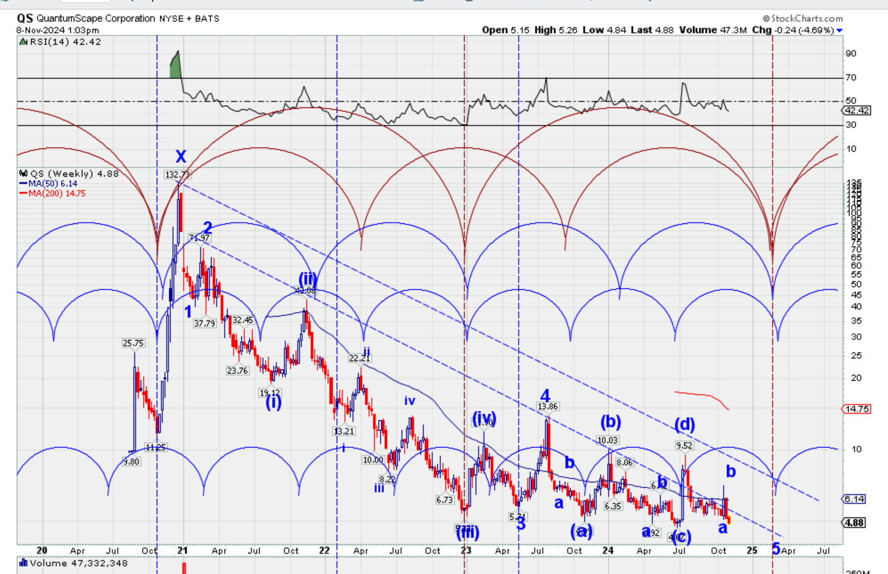Image resolution: width=888 pixels, height=574 pixels.
Task: Click the blue (iv) wave annotation
Action: pyautogui.click(x=483, y=419)
